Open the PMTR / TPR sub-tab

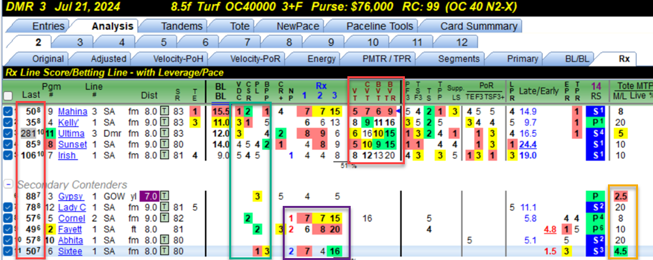coord(387,59)
